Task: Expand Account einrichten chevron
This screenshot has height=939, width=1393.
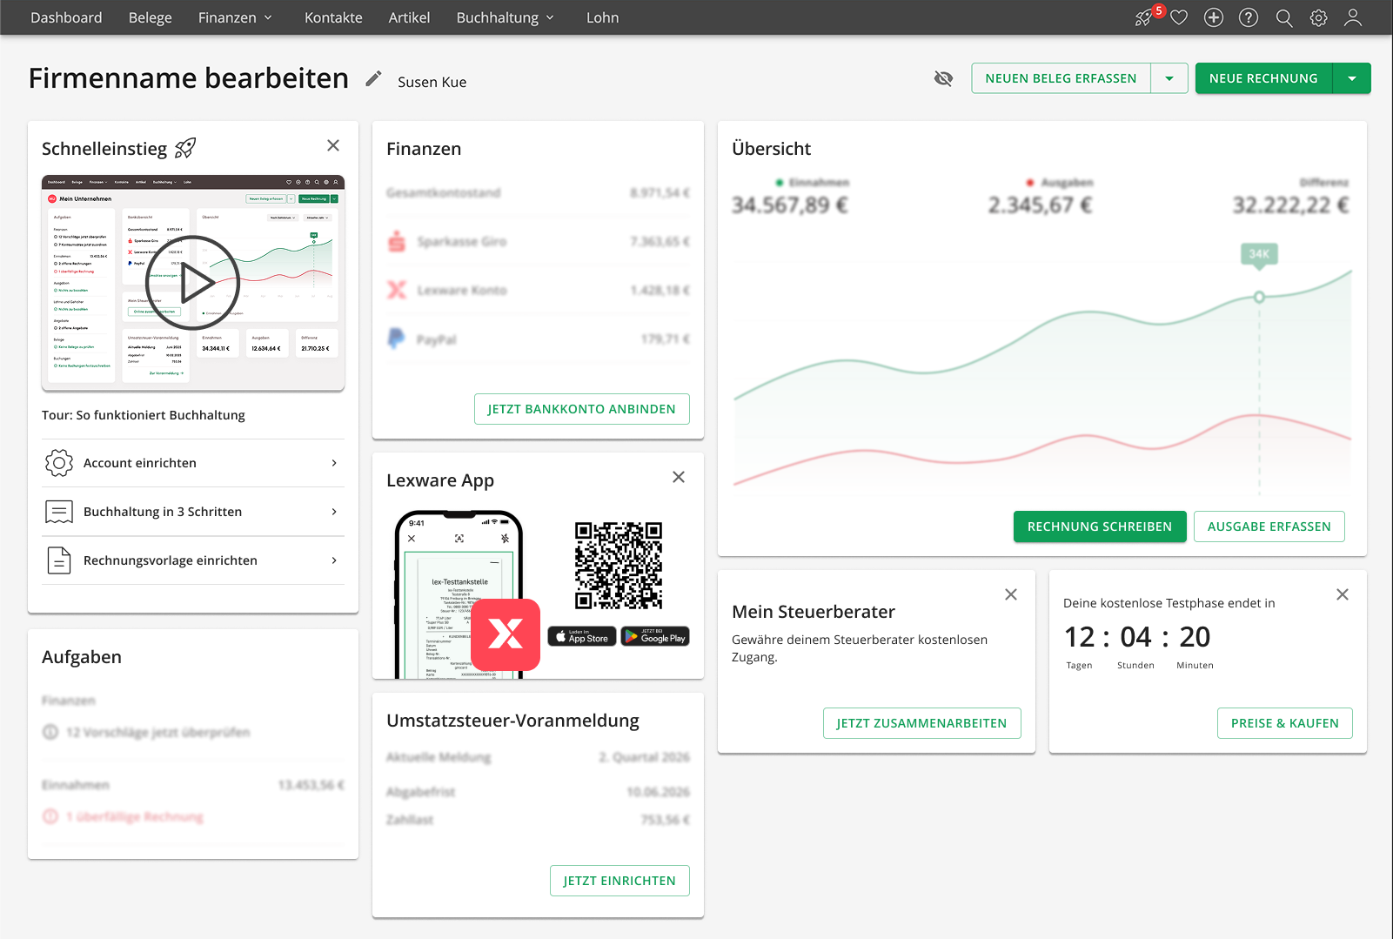Action: [334, 463]
